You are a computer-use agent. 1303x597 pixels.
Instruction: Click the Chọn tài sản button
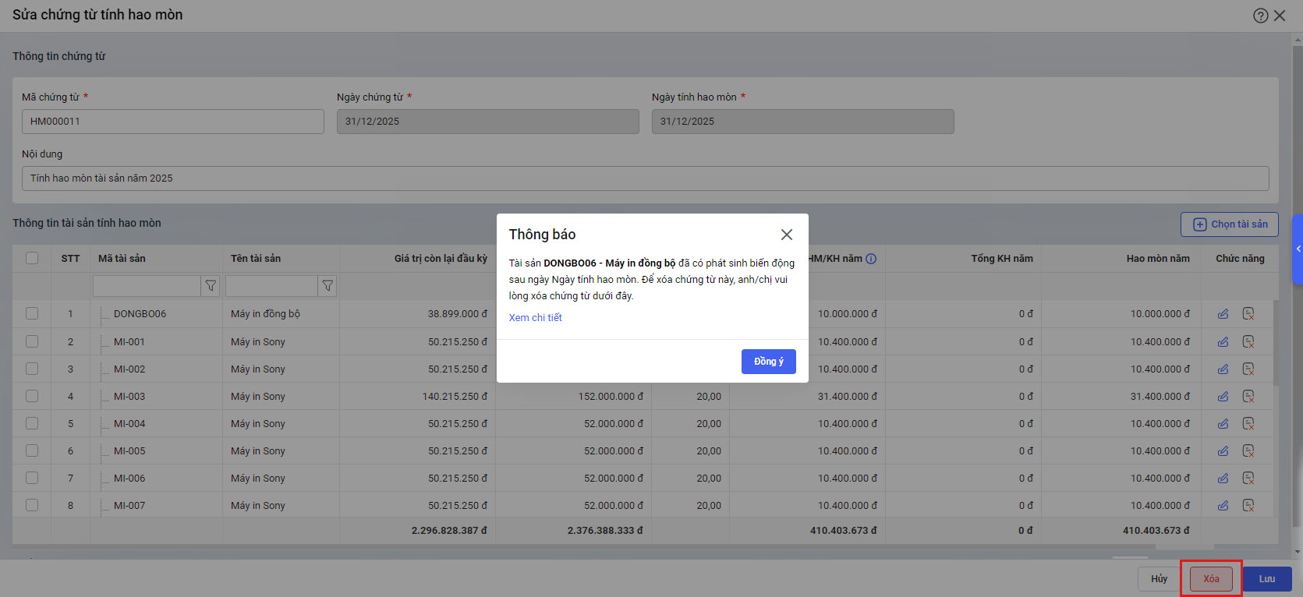tap(1229, 224)
